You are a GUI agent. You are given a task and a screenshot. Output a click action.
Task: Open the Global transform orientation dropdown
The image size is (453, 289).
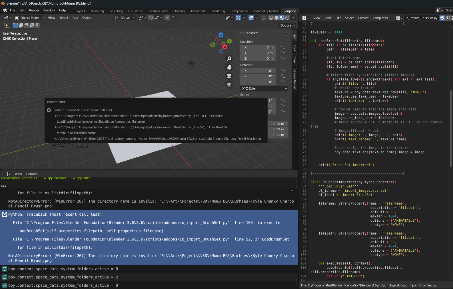pos(125,18)
